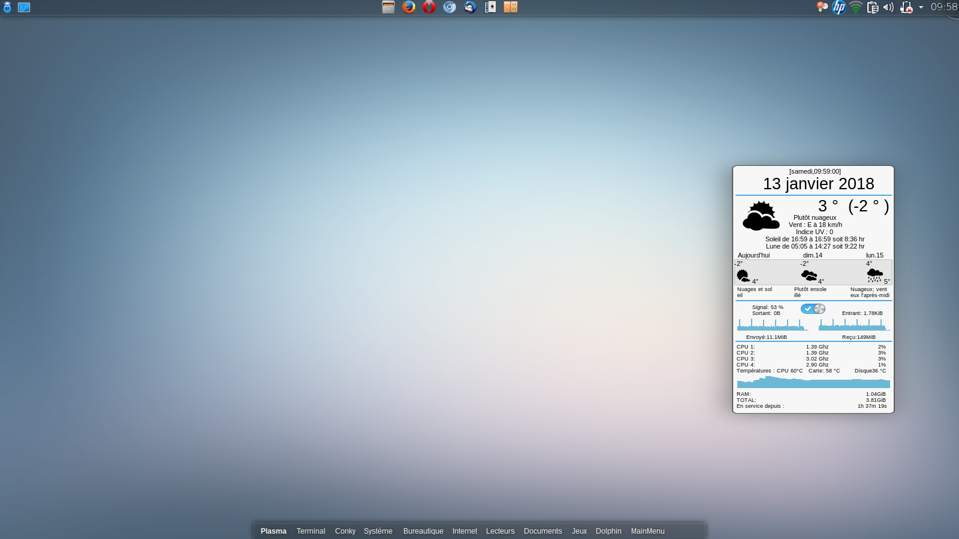
Task: Click the '3.02 Ghz' frequency value
Action: pos(818,359)
